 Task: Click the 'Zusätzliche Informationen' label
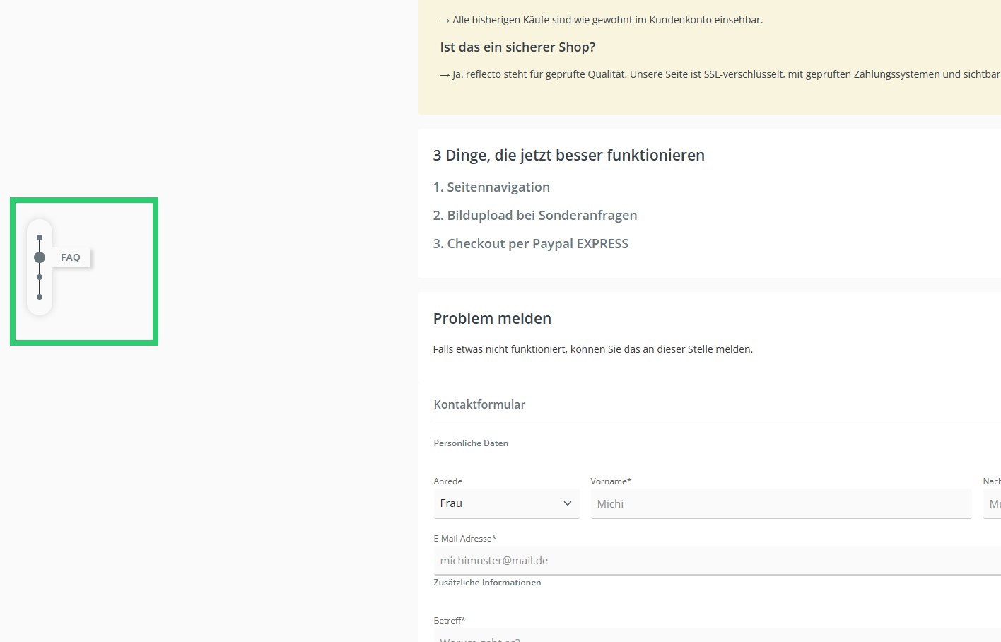tap(487, 583)
